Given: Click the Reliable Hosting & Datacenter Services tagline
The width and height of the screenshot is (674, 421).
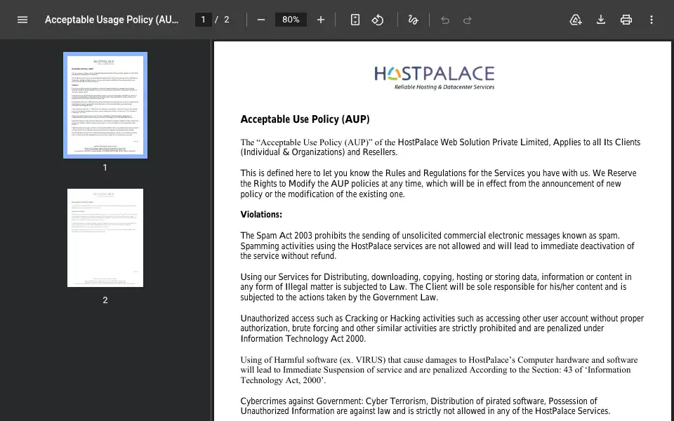Looking at the screenshot, I should (444, 87).
